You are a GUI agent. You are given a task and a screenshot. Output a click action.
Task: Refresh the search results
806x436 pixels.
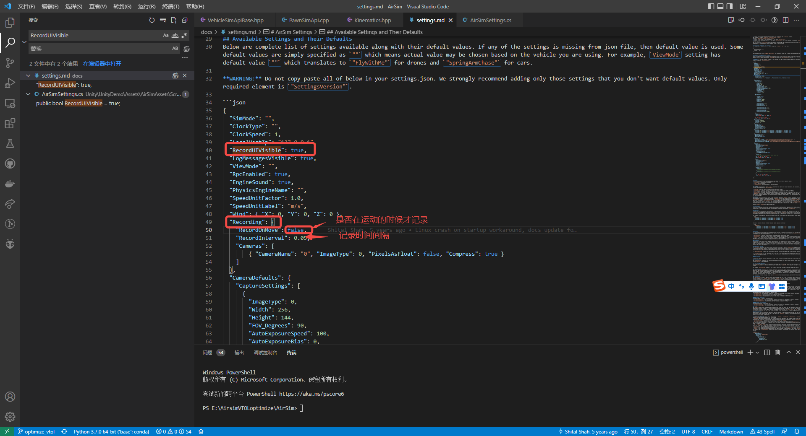[152, 20]
